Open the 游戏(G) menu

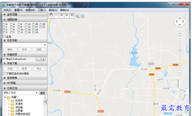[x=53, y=10]
